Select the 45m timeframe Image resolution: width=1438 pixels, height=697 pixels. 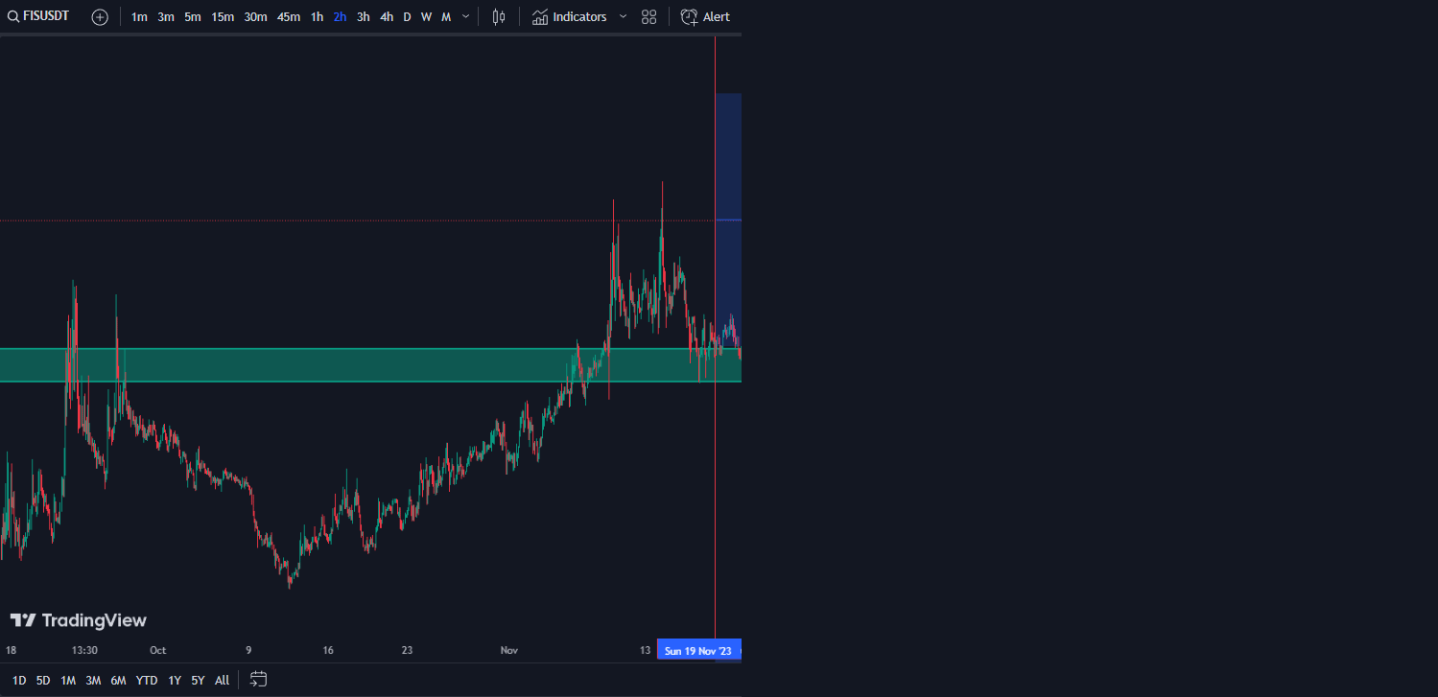coord(288,17)
